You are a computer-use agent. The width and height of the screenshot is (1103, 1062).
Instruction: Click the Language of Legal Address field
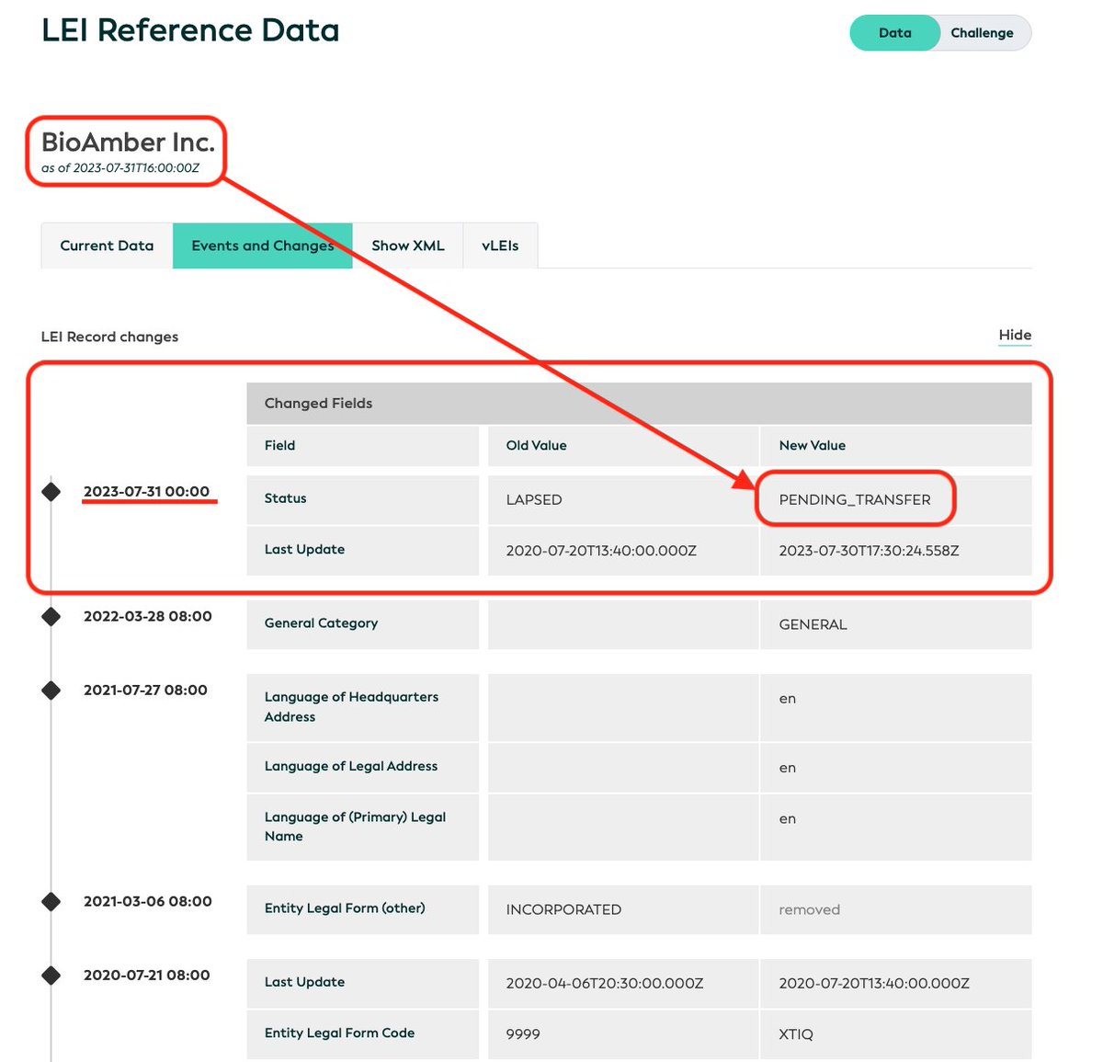[x=362, y=767]
